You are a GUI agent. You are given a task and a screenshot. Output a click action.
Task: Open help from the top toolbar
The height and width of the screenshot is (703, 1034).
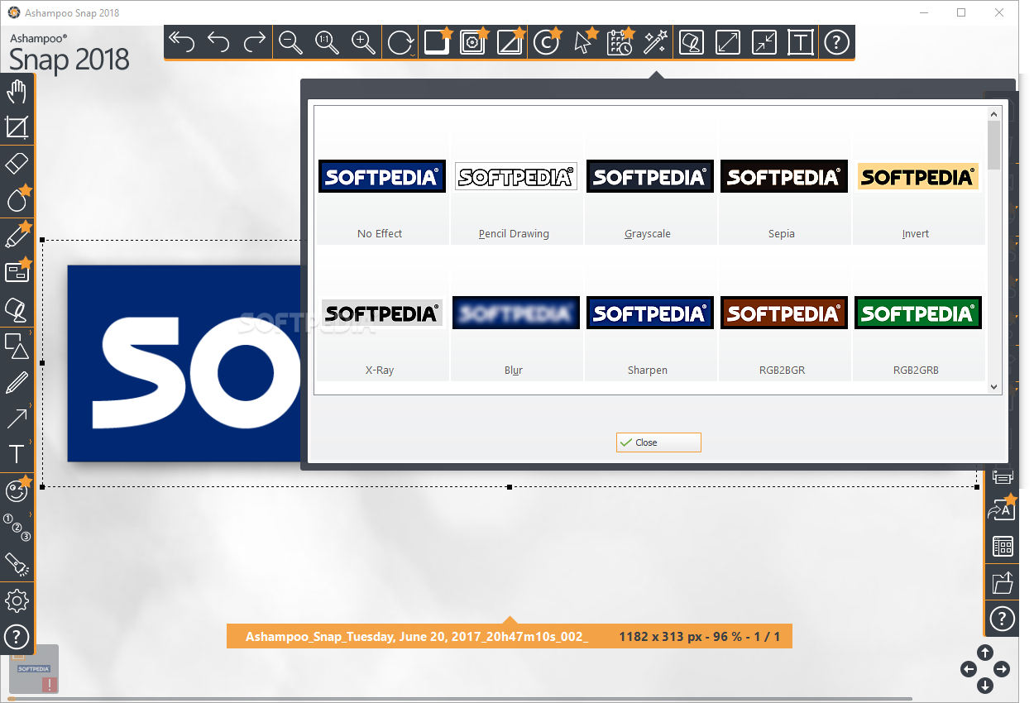click(837, 42)
